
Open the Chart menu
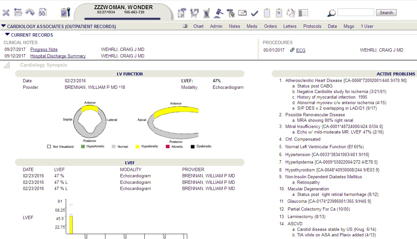click(x=198, y=26)
